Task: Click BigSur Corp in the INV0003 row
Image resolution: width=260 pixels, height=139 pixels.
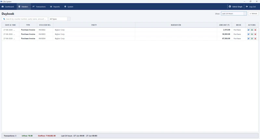Action: 60,34
